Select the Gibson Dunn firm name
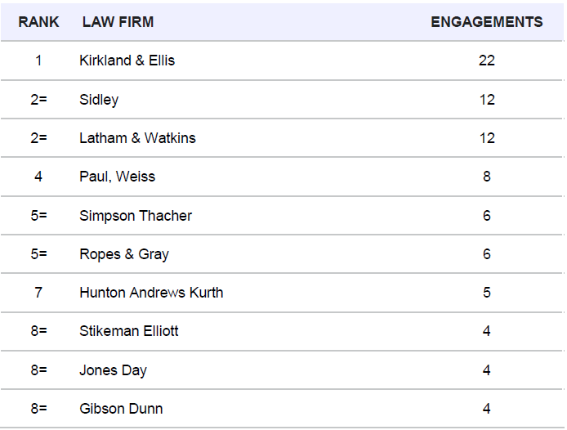The height and width of the screenshot is (430, 567). [121, 409]
